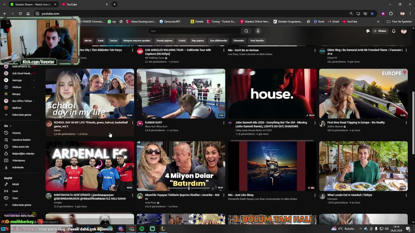Click the YouTube search magnifier button
This screenshot has width=415, height=233.
pos(246,31)
